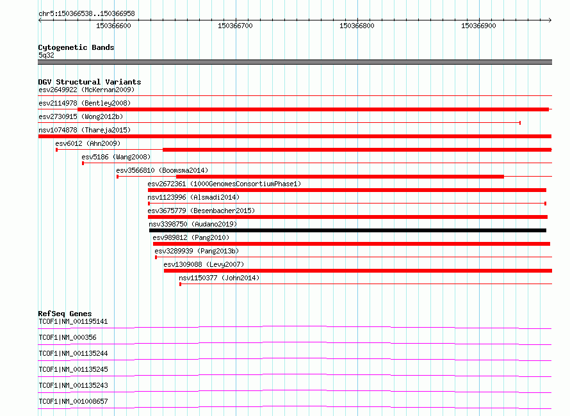This screenshot has width=570, height=416.
Task: Click the chr5:150366538..150366958 region label
Action: point(86,13)
